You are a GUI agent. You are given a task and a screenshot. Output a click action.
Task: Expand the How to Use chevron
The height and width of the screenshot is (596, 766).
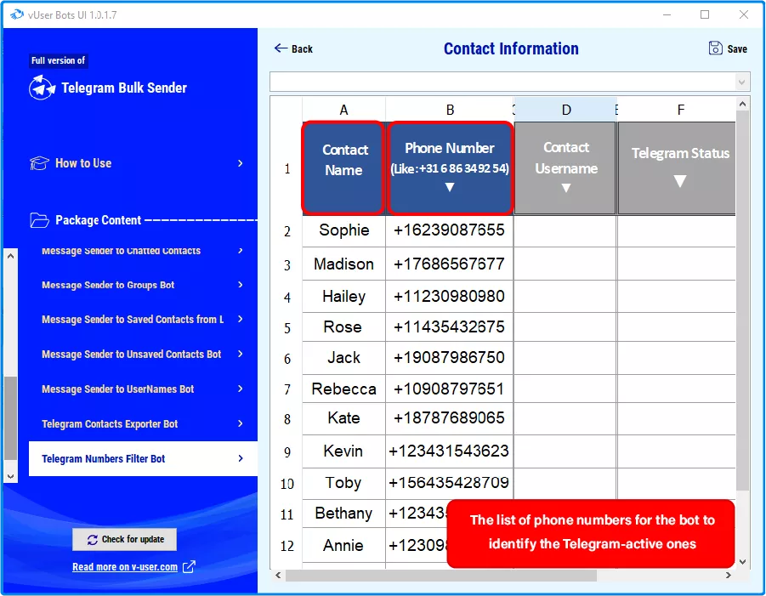click(240, 163)
